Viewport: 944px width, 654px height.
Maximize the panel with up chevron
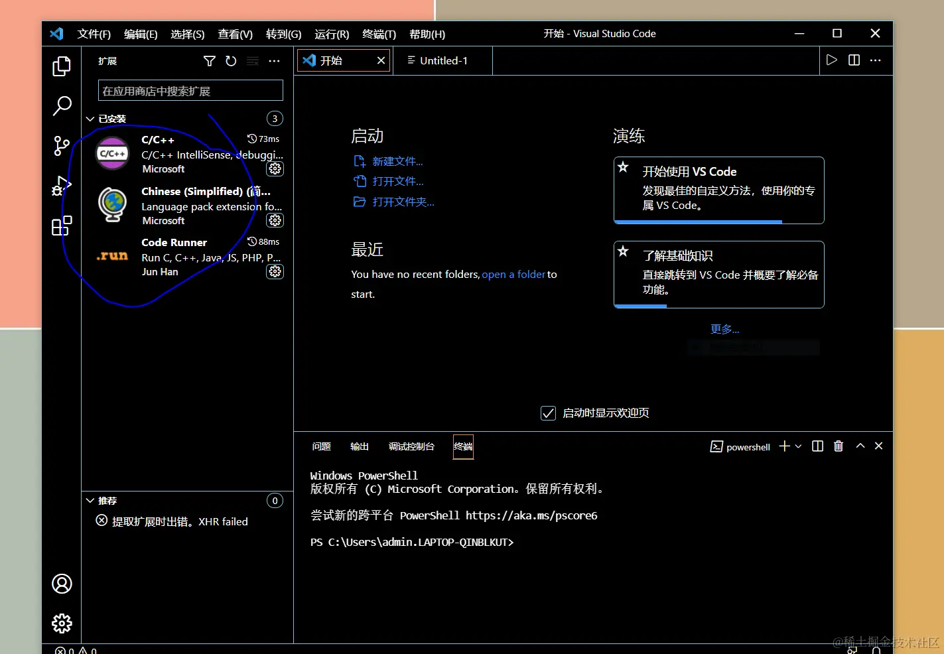pos(860,446)
